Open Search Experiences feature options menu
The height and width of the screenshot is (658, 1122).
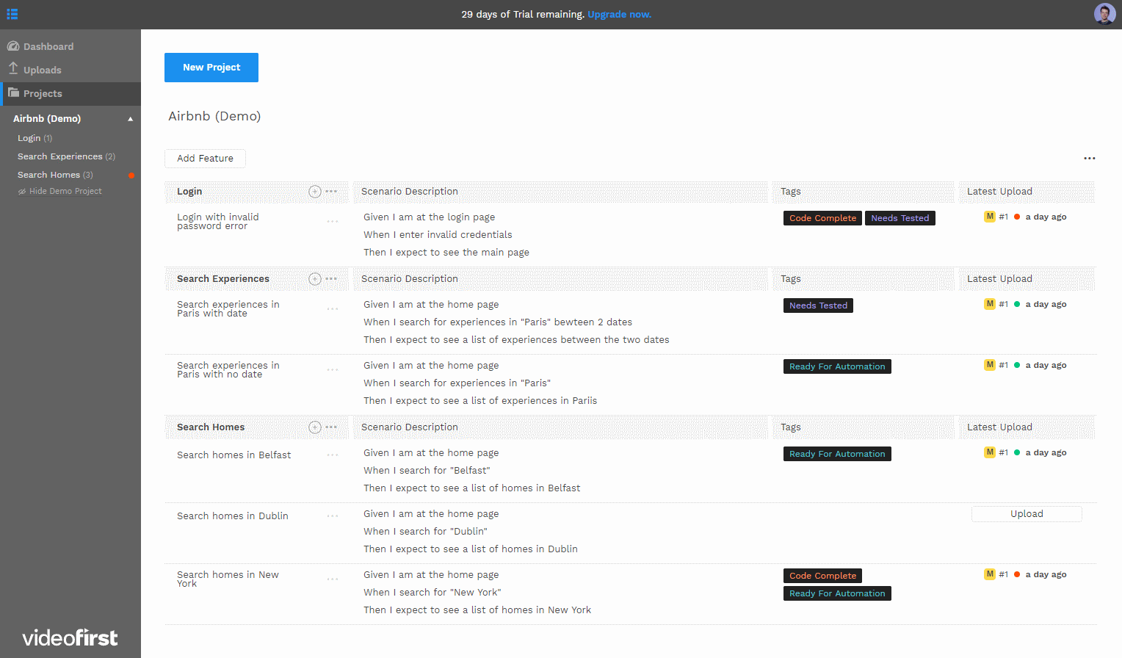(x=331, y=279)
